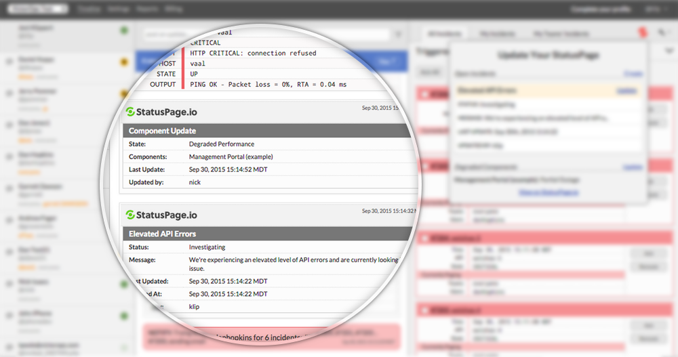Click the StatusPage.io logo above Component Update
Screen dimensions: 678x357
(161, 112)
